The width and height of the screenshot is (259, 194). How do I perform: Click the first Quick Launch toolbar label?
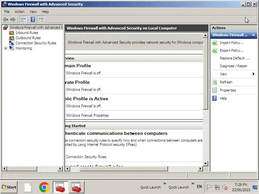[150, 187]
